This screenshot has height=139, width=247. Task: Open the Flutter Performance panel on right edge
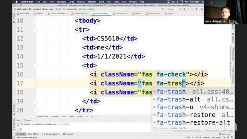click(x=233, y=75)
